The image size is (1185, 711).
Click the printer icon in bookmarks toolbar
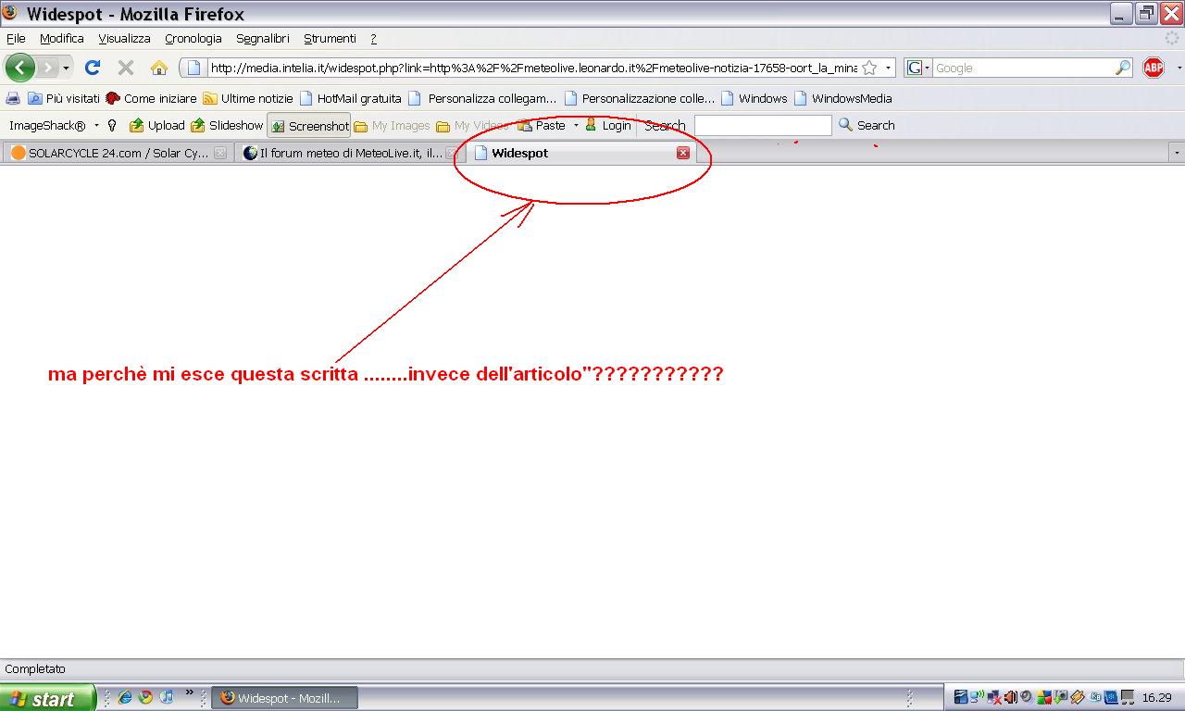click(13, 98)
